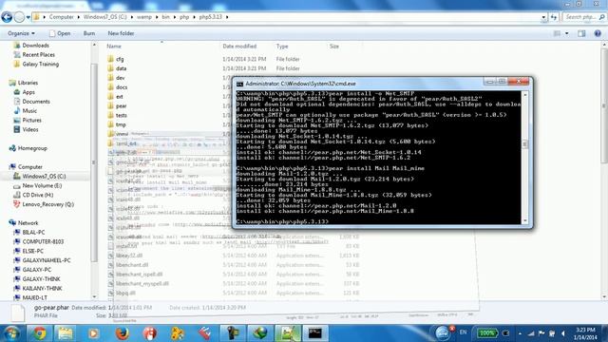Click the Explorer Help icon
The height and width of the screenshot is (342, 608).
coord(598,34)
